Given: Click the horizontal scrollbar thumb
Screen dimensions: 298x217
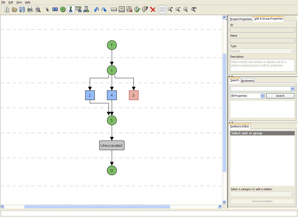Looking at the screenshot, I should coord(97,206).
